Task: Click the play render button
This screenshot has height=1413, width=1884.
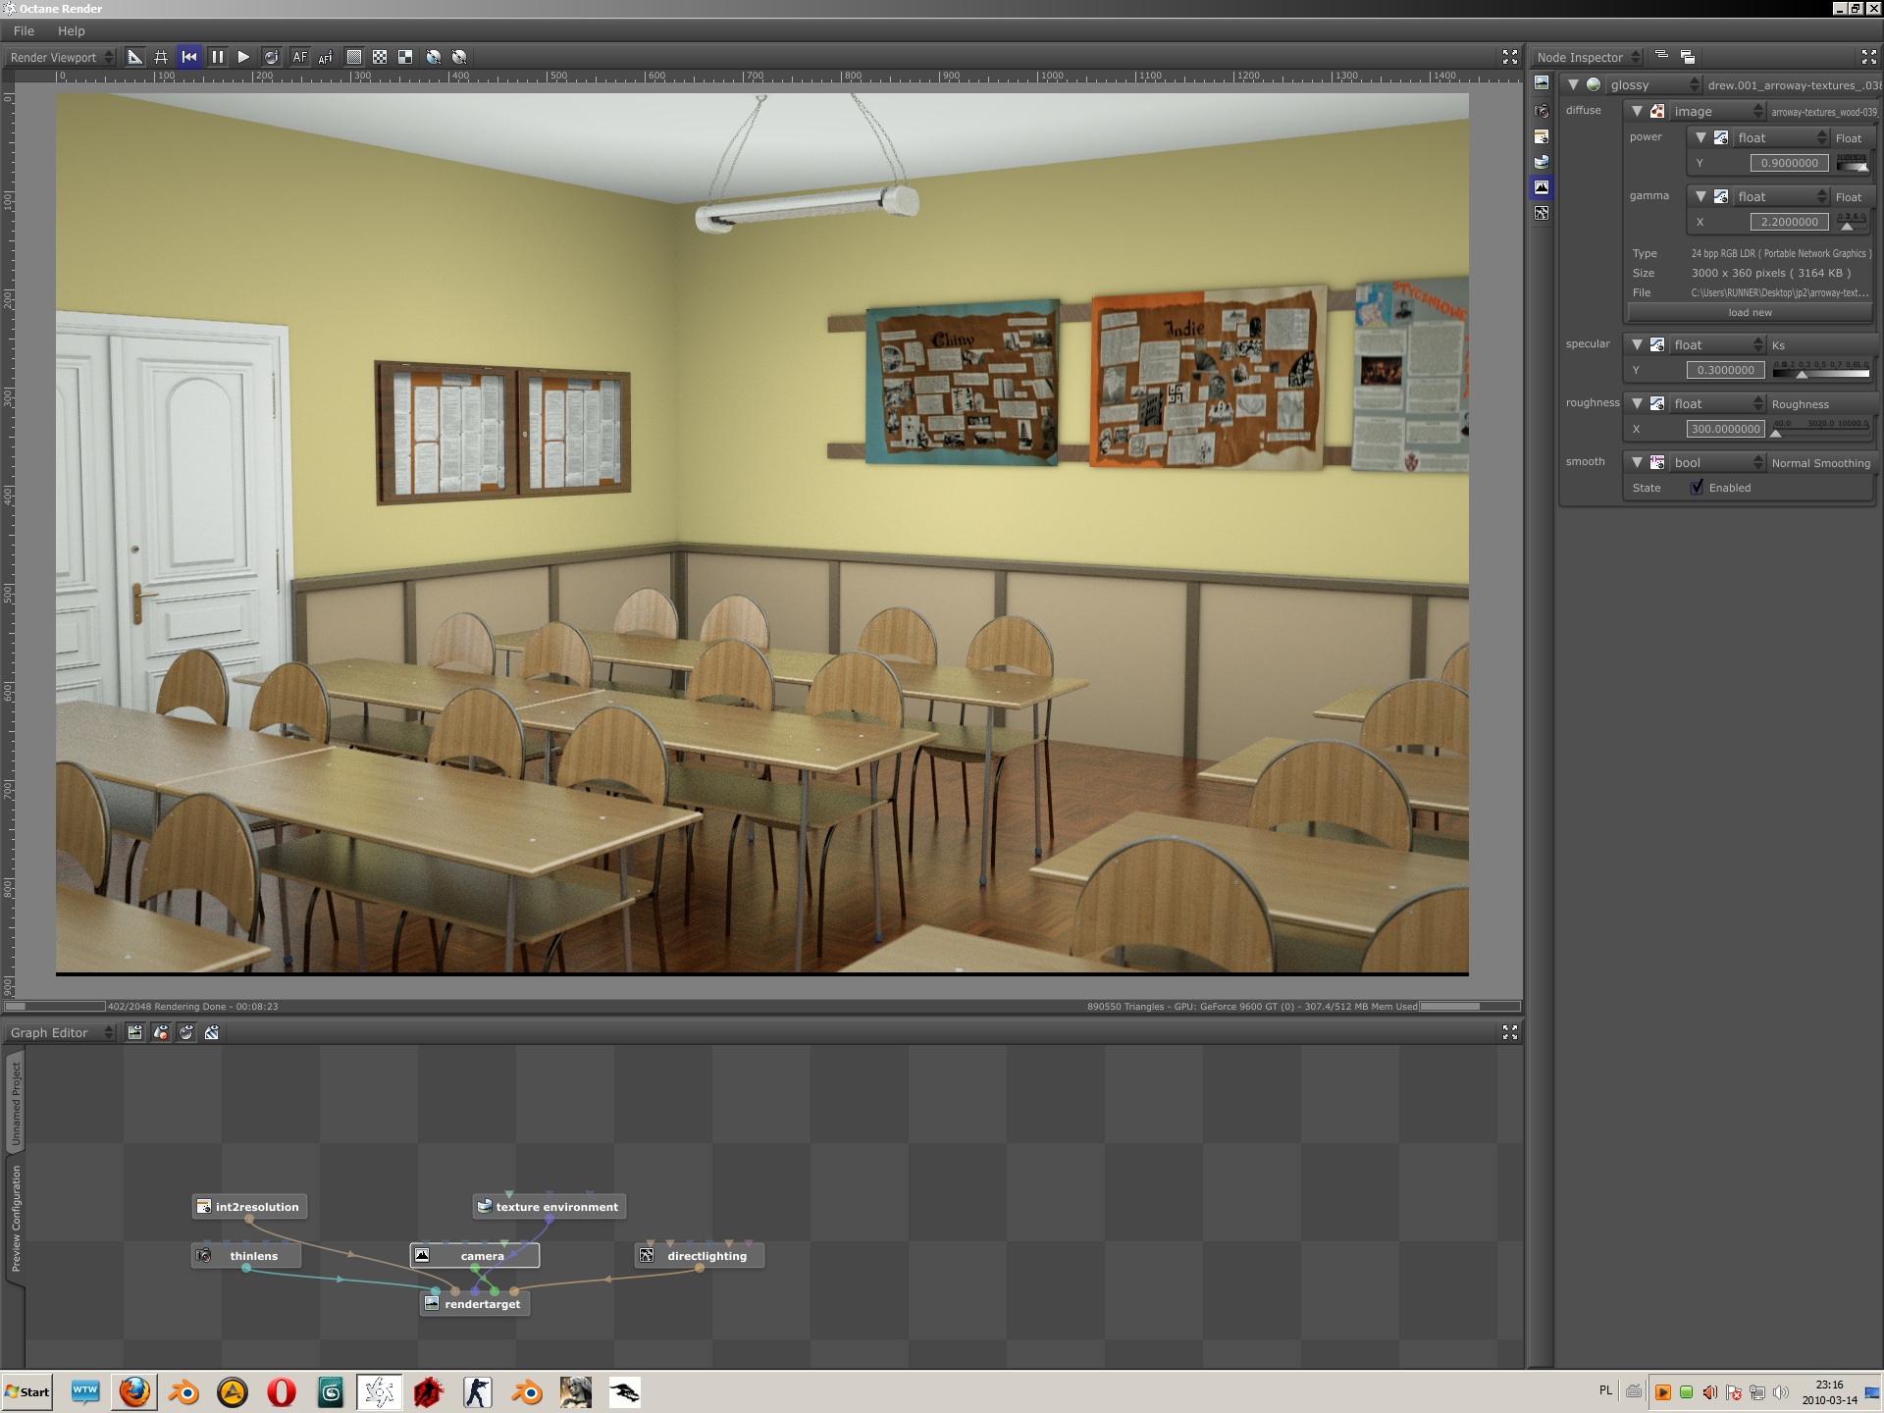Action: (243, 57)
